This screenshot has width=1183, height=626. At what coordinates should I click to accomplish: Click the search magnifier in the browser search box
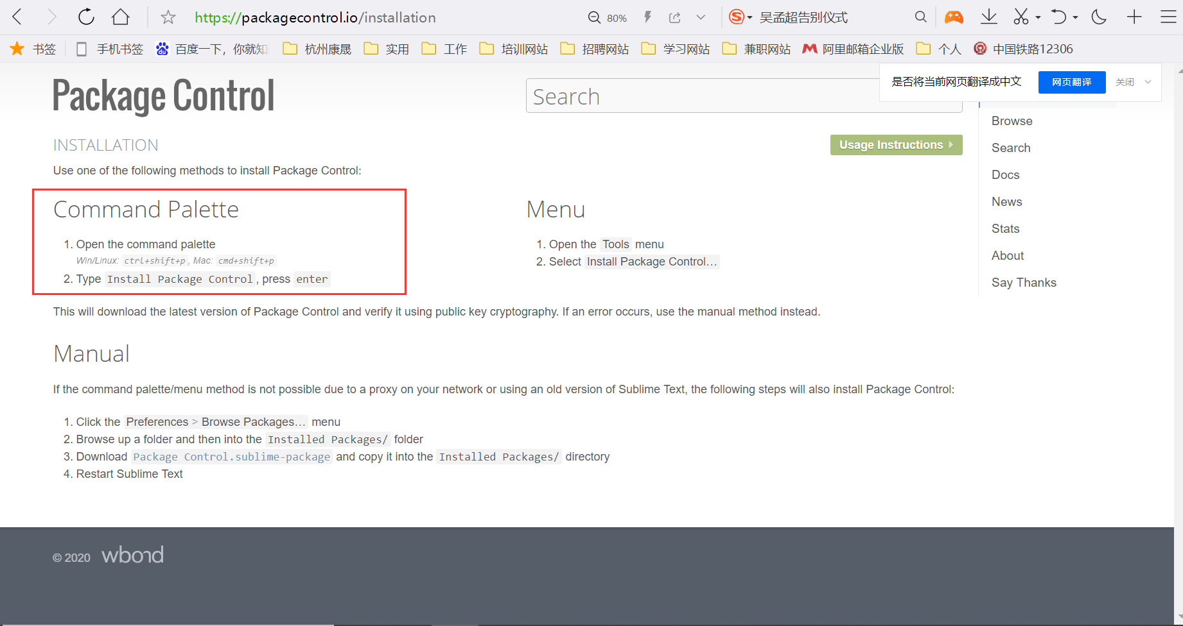tap(921, 17)
